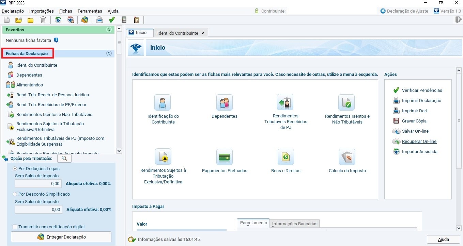Open the calculator icon in the toolbar
This screenshot has width=463, height=246.
pyautogui.click(x=124, y=20)
